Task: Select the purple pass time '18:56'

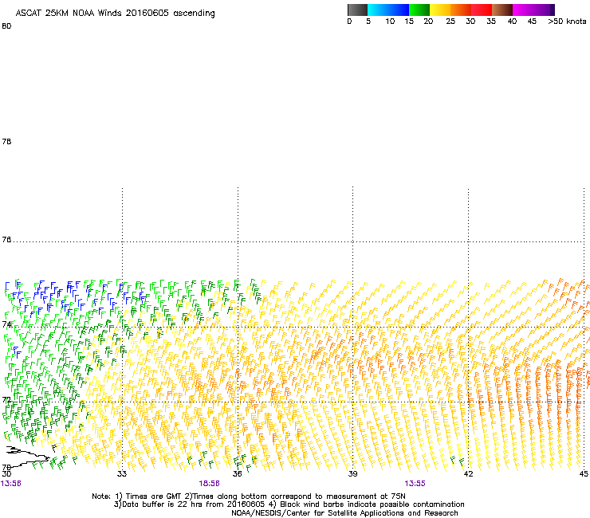Action: (x=209, y=484)
